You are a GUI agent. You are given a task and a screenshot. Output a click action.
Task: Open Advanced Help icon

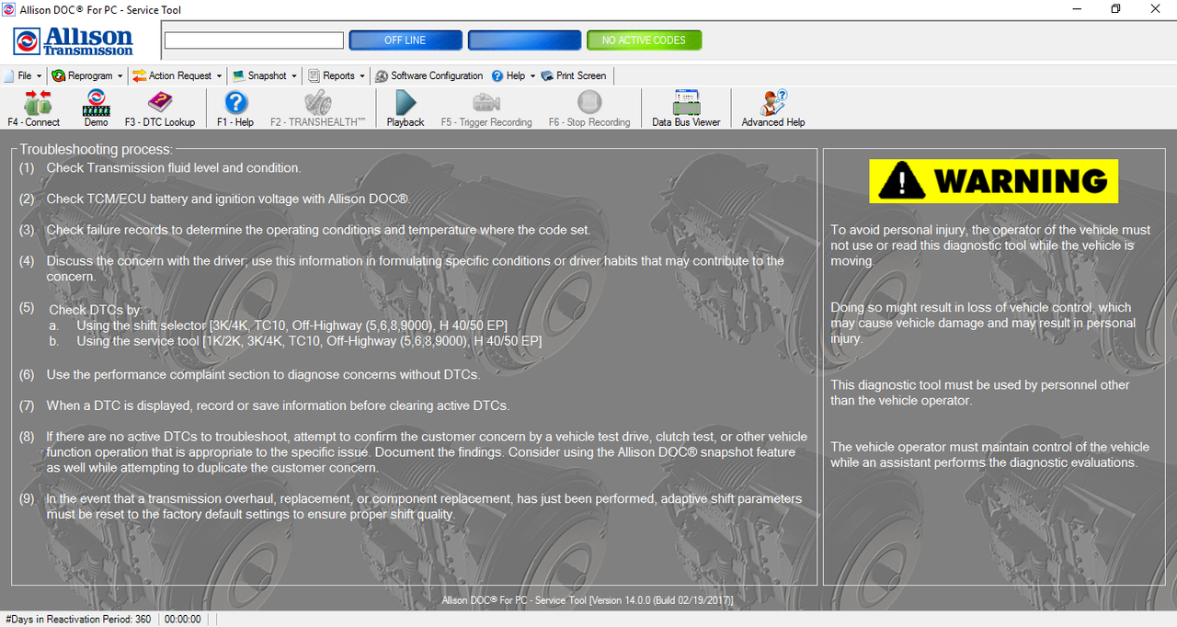tap(773, 102)
